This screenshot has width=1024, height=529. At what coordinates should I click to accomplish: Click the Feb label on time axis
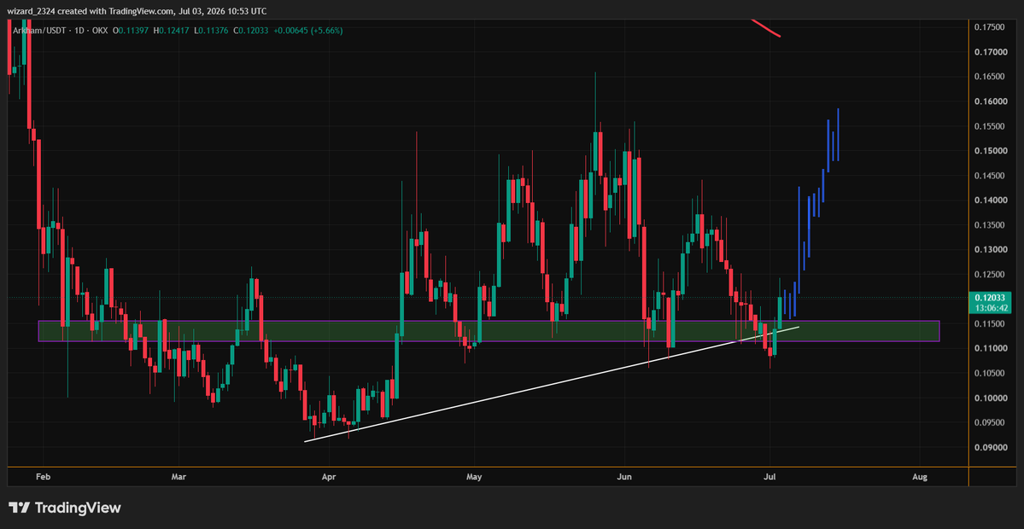[44, 478]
